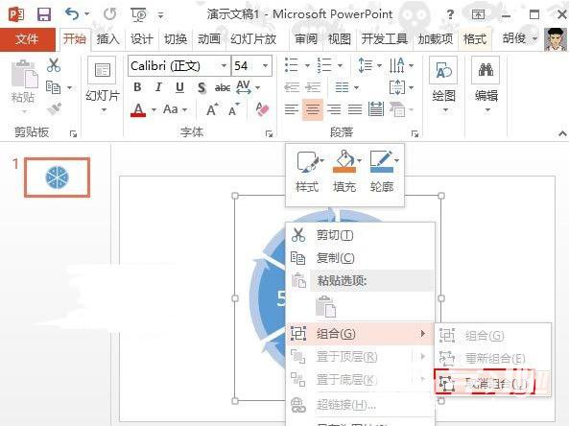Toggle Underline formatting
Viewport: 569px width, 426px height.
pyautogui.click(x=179, y=87)
